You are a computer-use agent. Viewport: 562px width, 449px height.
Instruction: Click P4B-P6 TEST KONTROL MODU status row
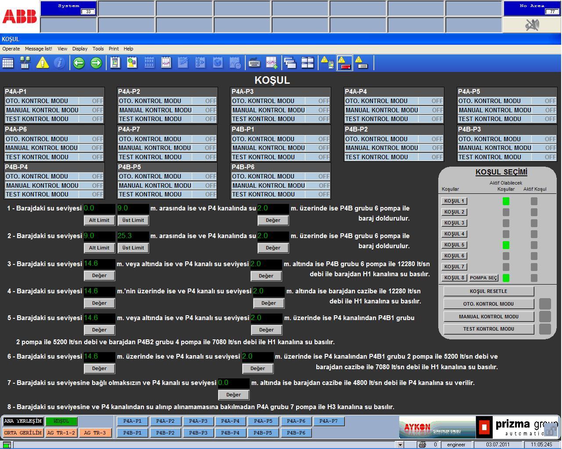(280, 194)
